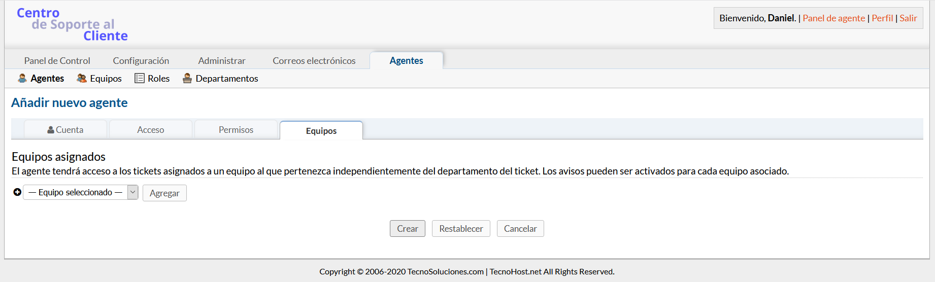Viewport: 935px width, 282px height.
Task: Log out using the Salir link
Action: click(908, 18)
